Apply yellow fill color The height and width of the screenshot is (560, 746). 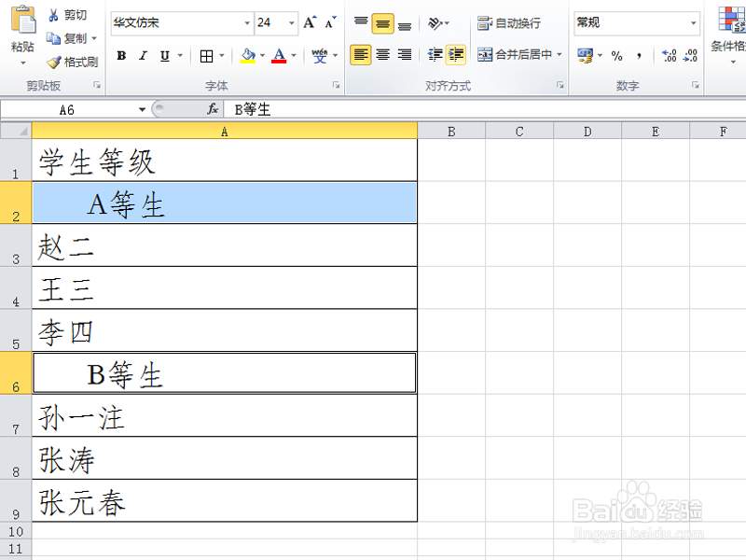click(x=248, y=56)
